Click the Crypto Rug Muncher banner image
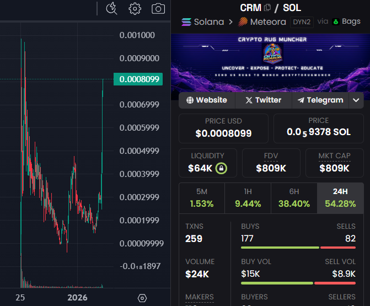The width and height of the screenshot is (370, 306). click(270, 62)
